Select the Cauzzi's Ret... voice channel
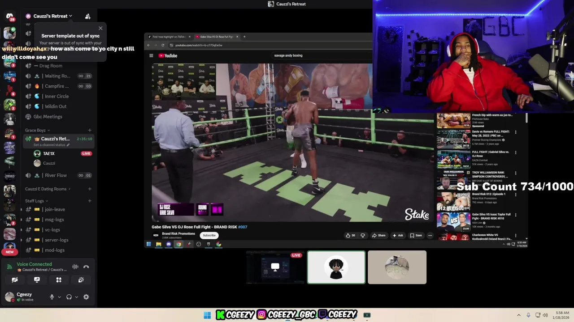This screenshot has width=574, height=322. tap(58, 141)
